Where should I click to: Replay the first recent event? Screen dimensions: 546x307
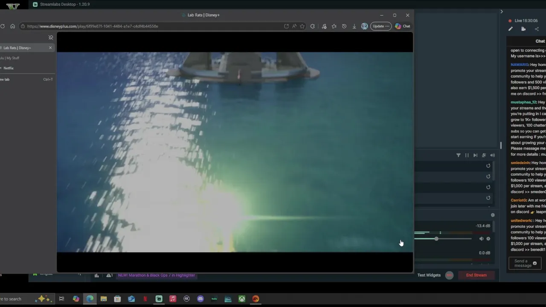488,166
